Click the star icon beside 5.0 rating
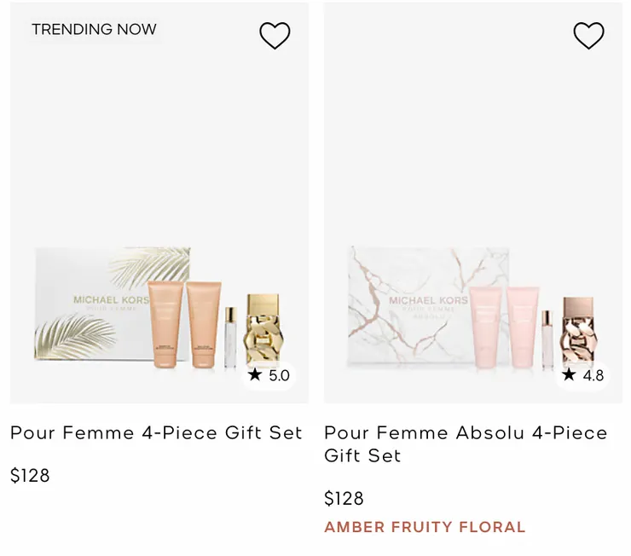631x556 pixels. pos(255,374)
